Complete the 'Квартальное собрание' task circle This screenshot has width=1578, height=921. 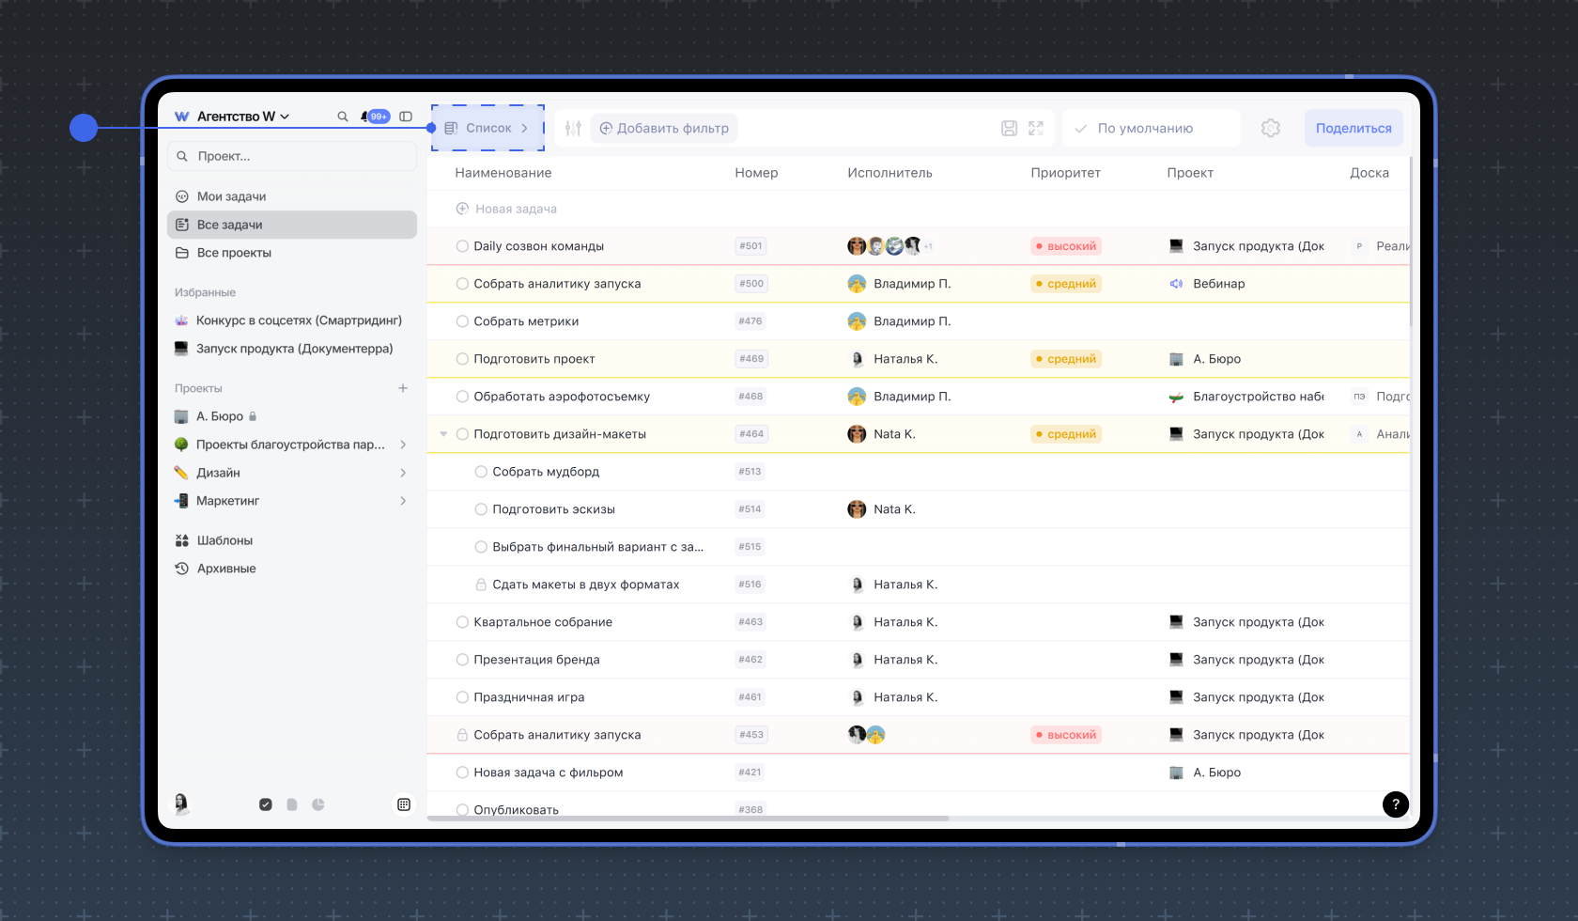(462, 622)
